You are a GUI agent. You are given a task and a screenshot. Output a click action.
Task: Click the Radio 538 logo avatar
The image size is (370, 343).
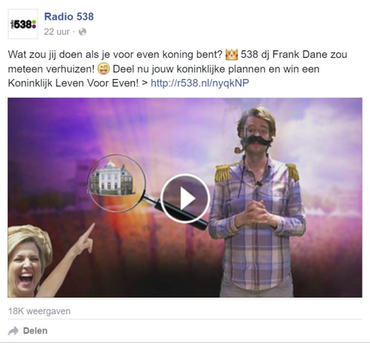click(x=23, y=24)
